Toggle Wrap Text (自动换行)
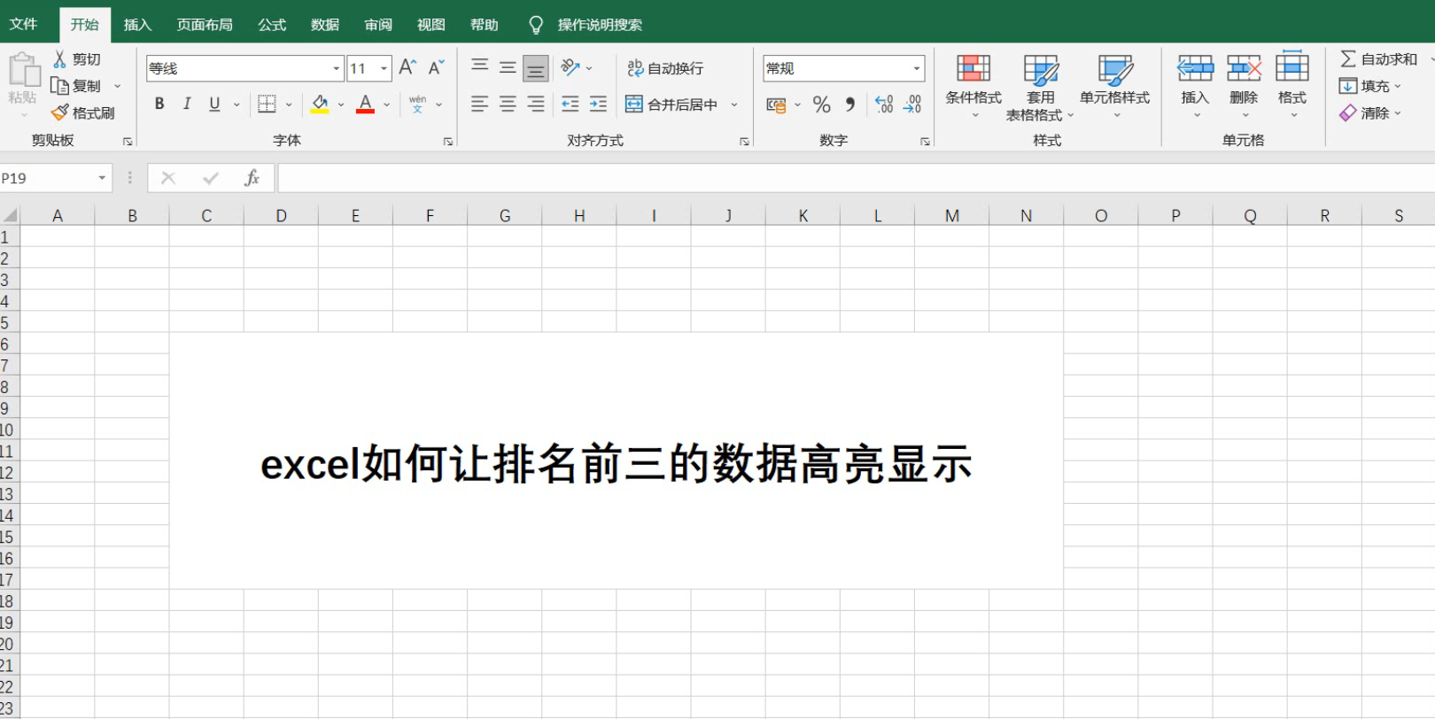 point(665,68)
